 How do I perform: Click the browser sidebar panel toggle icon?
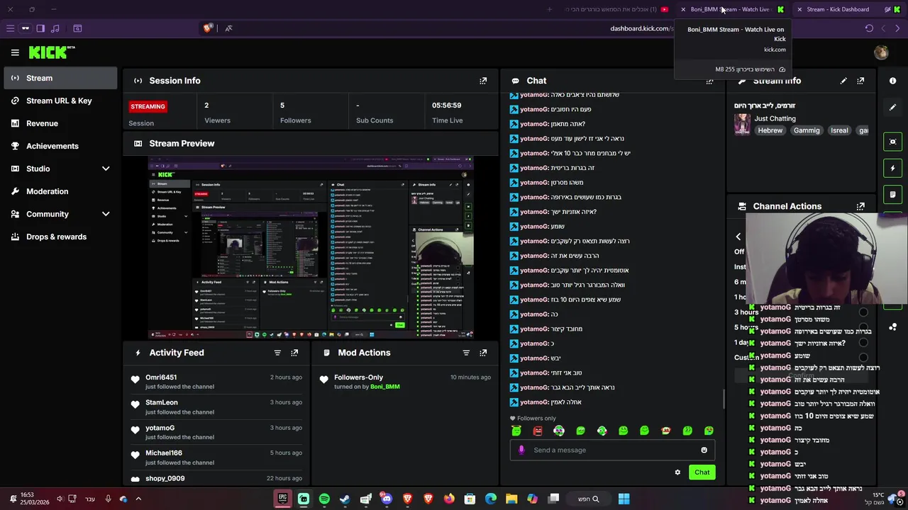(x=40, y=28)
